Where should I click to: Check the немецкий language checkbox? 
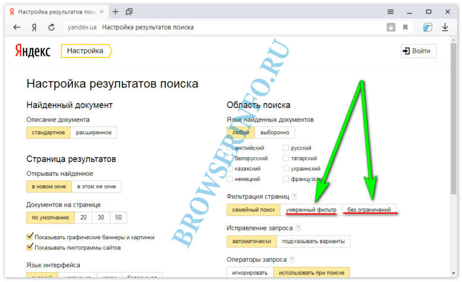click(230, 179)
